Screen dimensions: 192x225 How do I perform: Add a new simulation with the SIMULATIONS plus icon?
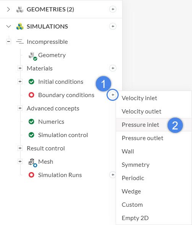(113, 26)
